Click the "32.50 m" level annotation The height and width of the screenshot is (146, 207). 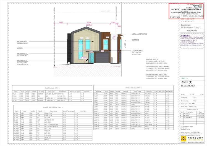pos(83,58)
